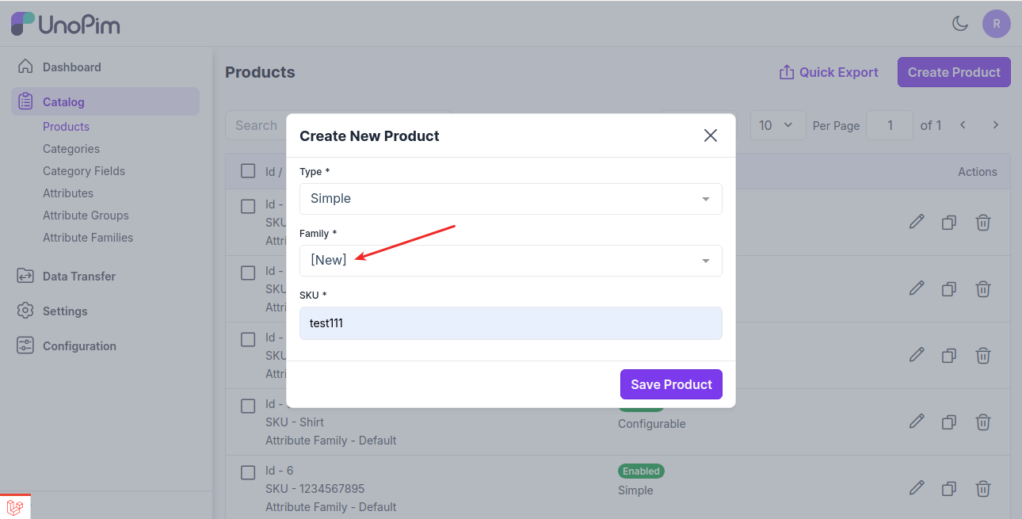Open user profile avatar R
Screen dimensions: 1022x519
coord(997,24)
